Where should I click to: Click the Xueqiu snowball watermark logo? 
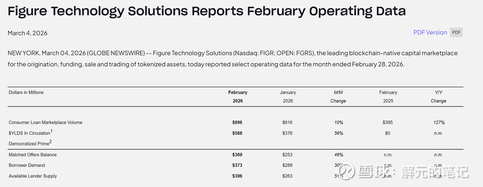[346, 171]
